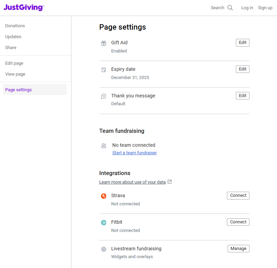Click Log in at the top

247,8
